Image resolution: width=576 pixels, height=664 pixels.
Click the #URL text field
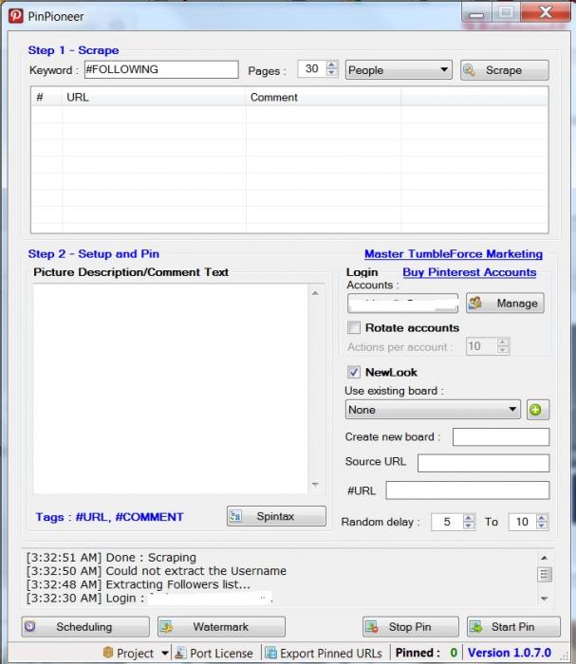[x=467, y=490]
